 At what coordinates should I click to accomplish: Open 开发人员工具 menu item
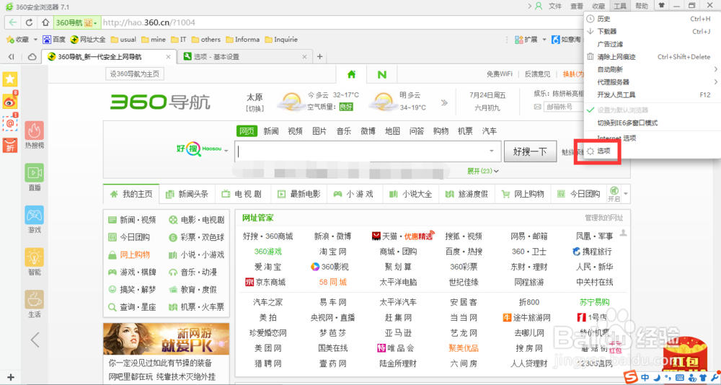pos(652,94)
